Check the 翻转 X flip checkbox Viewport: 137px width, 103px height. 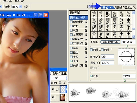[x=91, y=50]
